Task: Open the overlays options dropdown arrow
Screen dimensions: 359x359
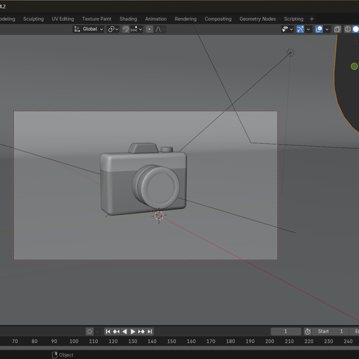Action: (327, 29)
